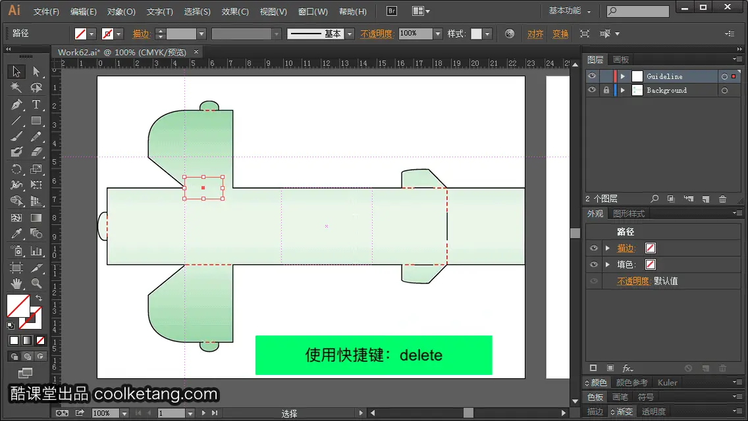Toggle lock column for Guideline layer
Image resolution: width=748 pixels, height=421 pixels.
[x=606, y=76]
